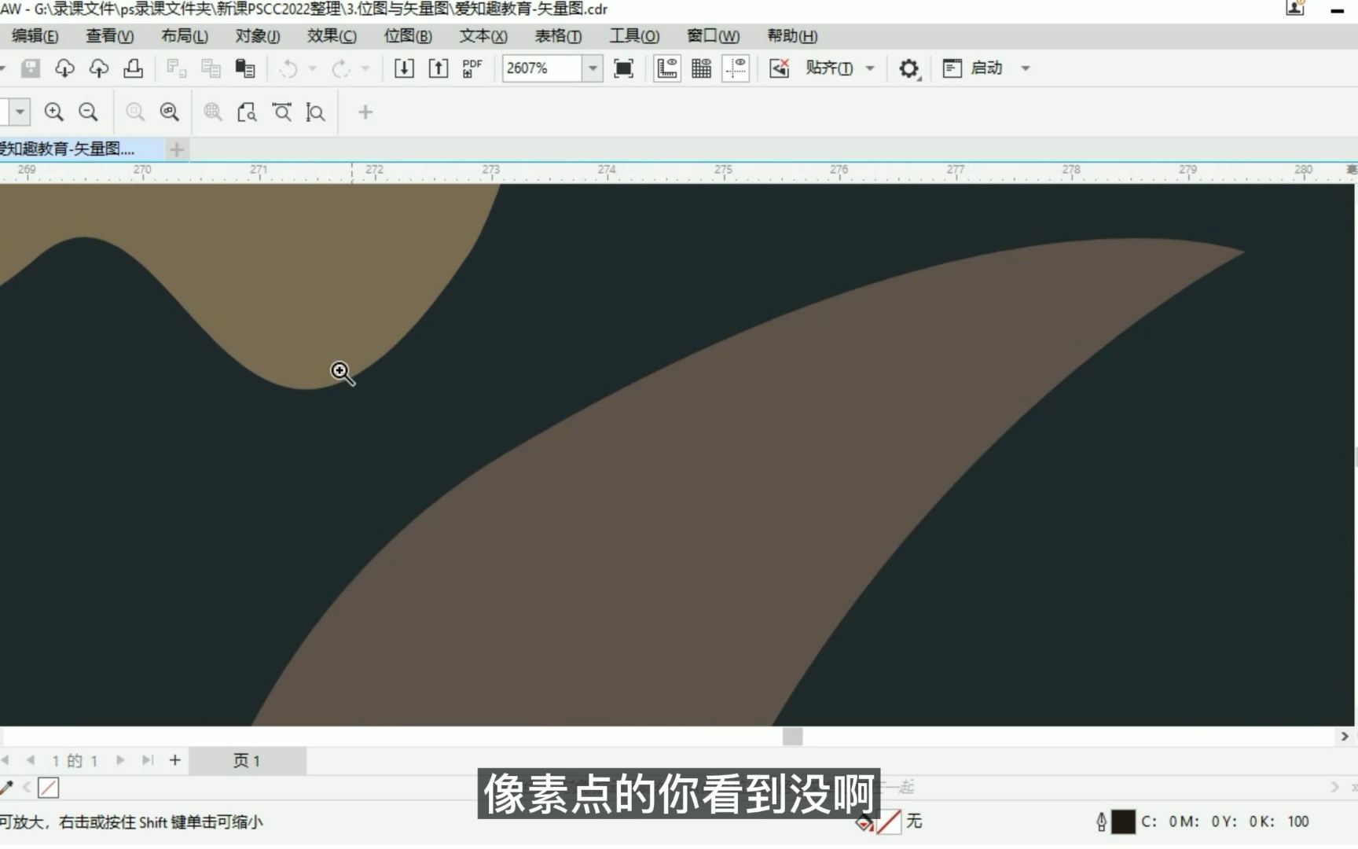This screenshot has width=1358, height=849.
Task: Toggle the show rulers button
Action: [667, 68]
